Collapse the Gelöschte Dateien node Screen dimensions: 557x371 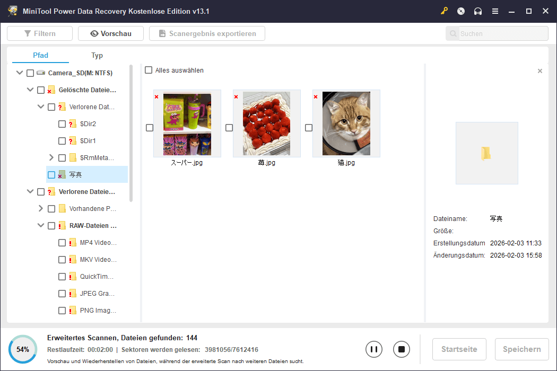coord(30,90)
